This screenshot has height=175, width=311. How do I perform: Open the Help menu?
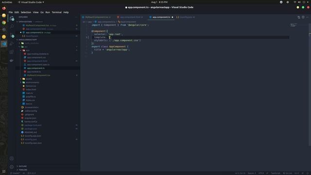66,12
